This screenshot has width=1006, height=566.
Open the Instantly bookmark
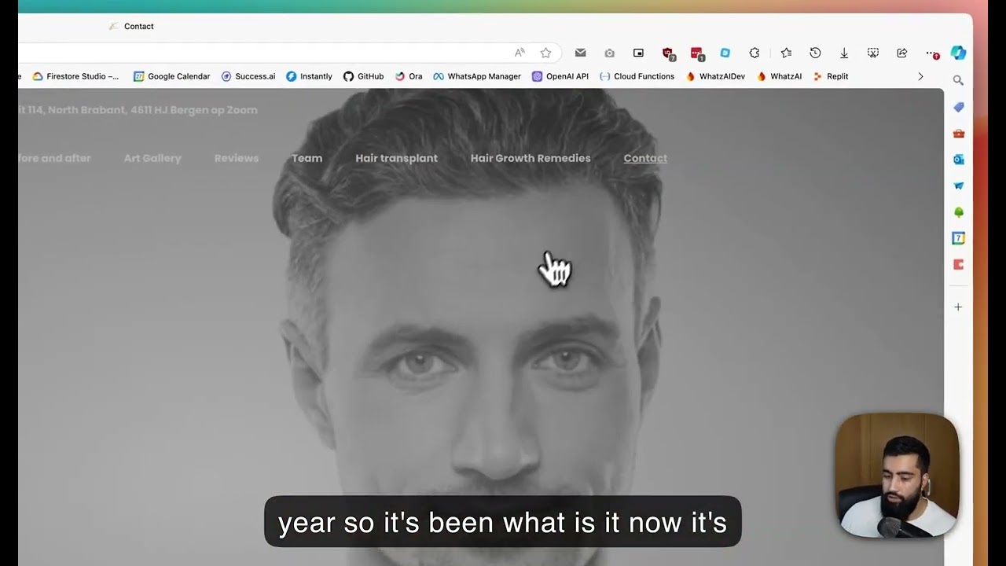(x=309, y=76)
